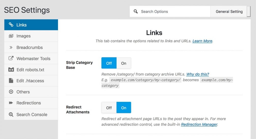
Task: Set Strip Category Base to Off
Action: 109,63
